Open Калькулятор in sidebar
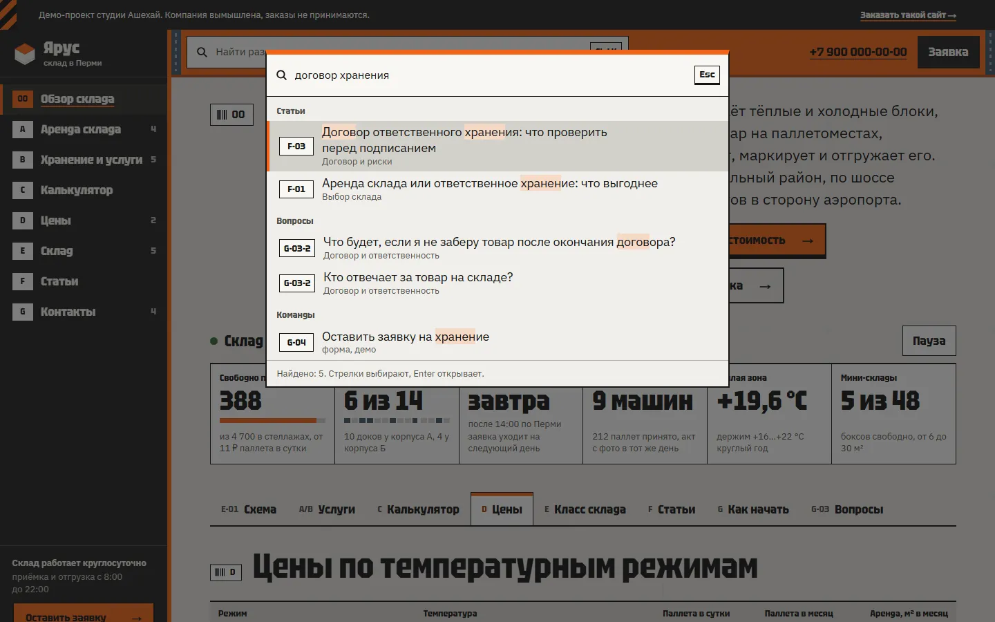995x622 pixels. tap(84, 190)
